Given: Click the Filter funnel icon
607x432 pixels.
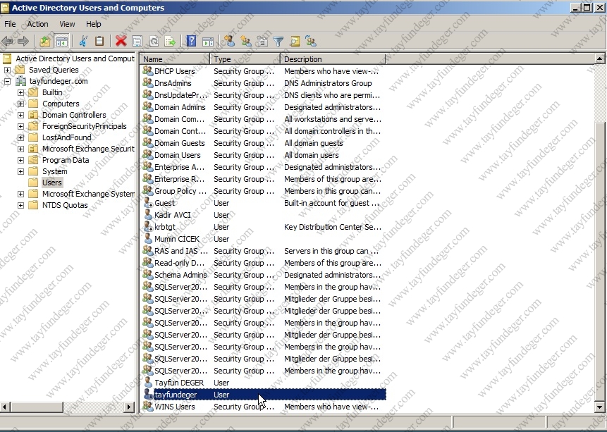Looking at the screenshot, I should coord(278,41).
